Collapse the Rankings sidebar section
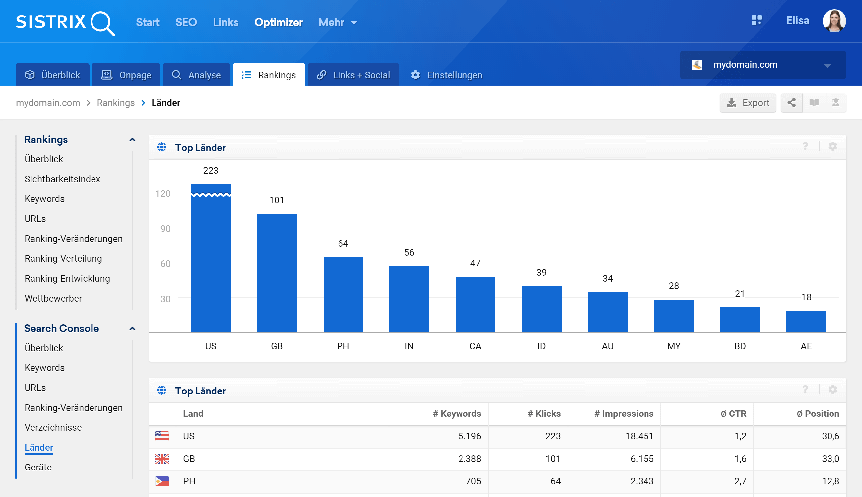This screenshot has height=497, width=862. tap(132, 140)
